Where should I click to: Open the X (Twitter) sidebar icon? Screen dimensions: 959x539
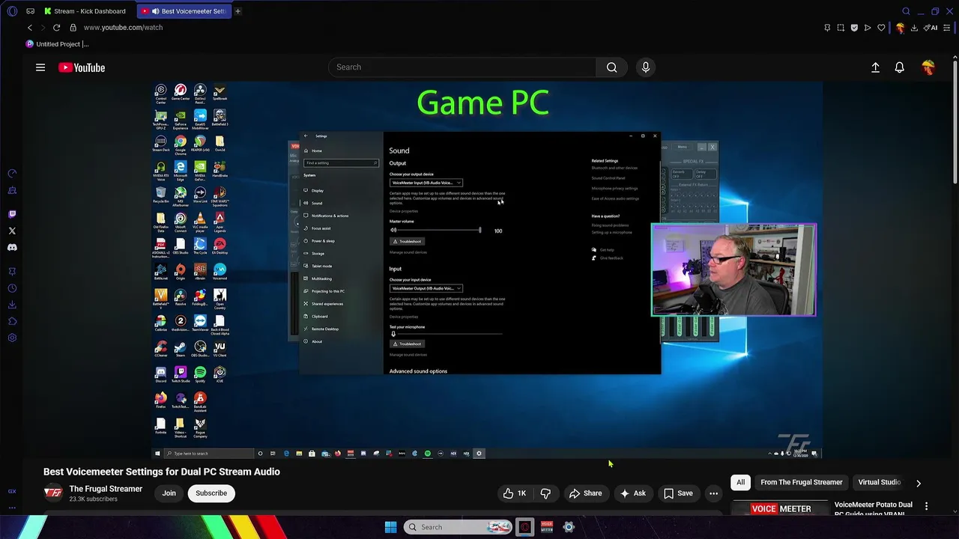click(x=12, y=231)
